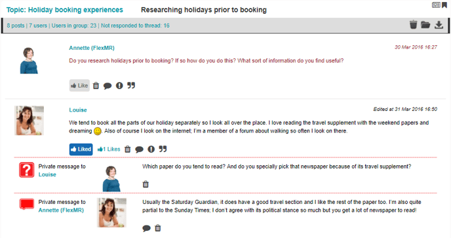Screen dimensions: 451x238
Task: Delete Annette's post with its trash icon
Action: [x=96, y=86]
